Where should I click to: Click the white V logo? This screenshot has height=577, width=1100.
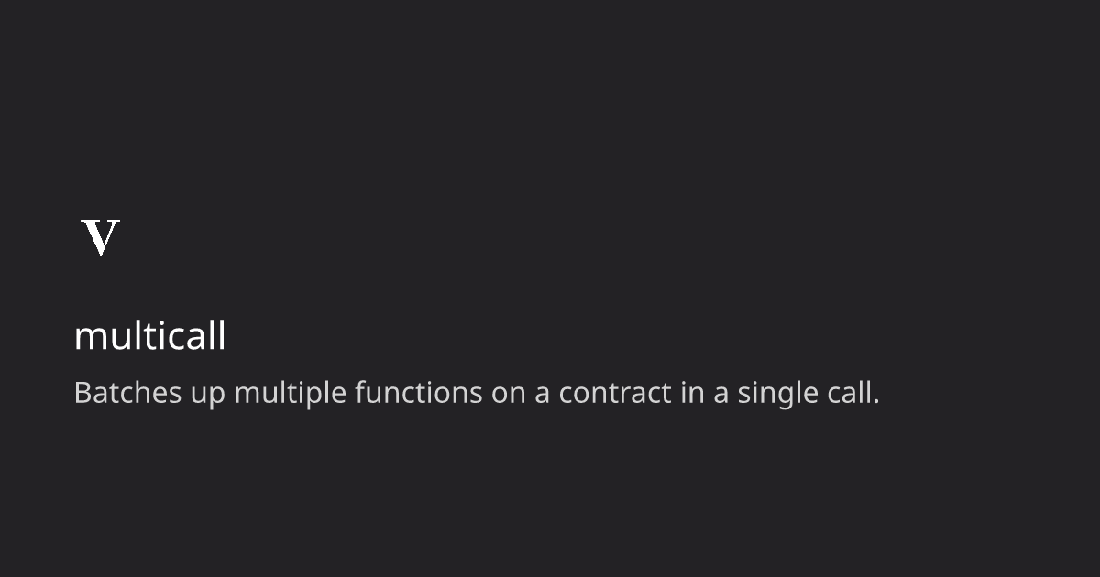[101, 238]
